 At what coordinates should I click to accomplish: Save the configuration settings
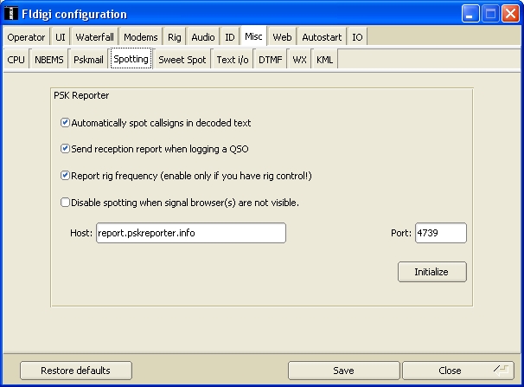point(343,371)
